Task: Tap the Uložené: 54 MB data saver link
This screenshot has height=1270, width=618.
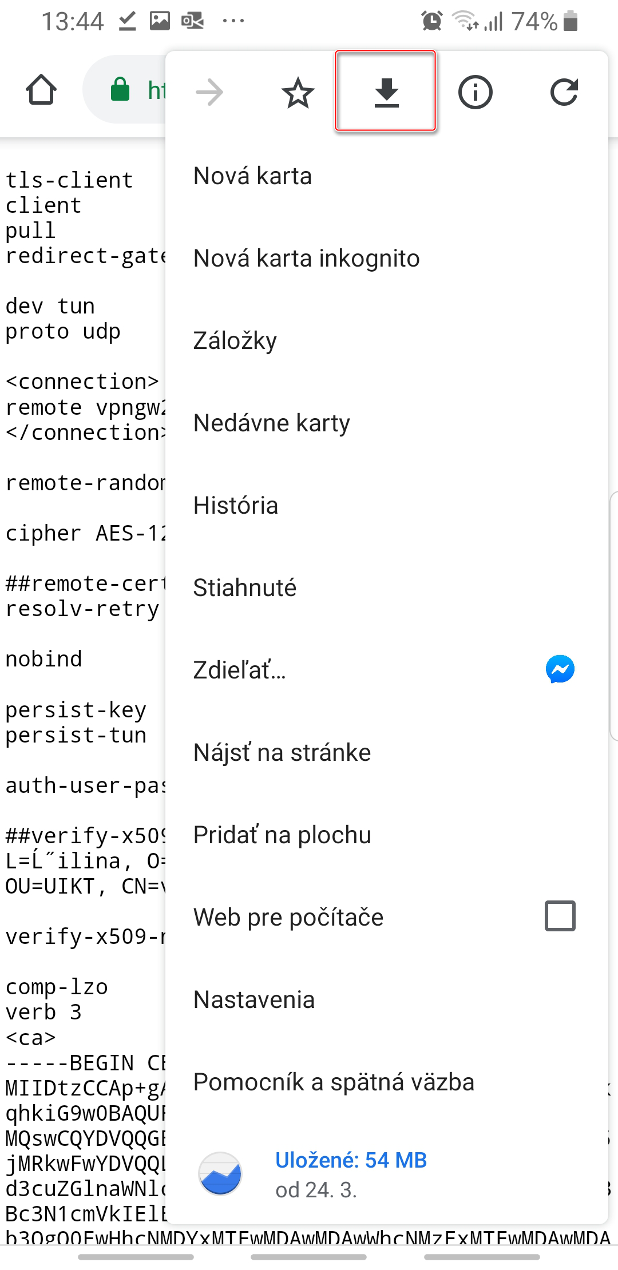Action: [351, 1160]
